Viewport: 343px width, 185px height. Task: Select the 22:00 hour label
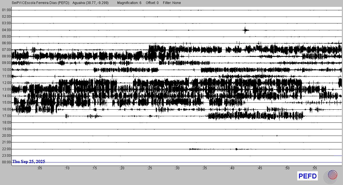pyautogui.click(x=6, y=149)
